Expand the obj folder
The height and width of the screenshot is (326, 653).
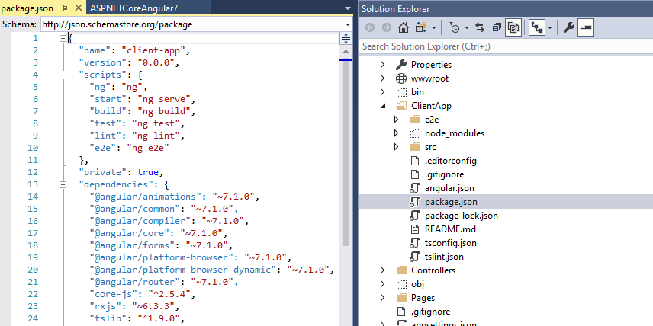tap(383, 284)
